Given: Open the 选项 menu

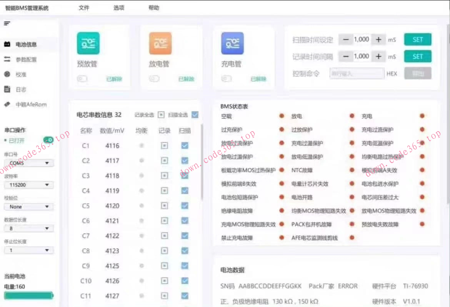Looking at the screenshot, I should coord(118,7).
